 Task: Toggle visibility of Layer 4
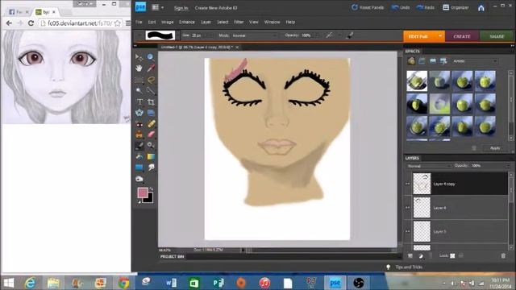(x=408, y=208)
